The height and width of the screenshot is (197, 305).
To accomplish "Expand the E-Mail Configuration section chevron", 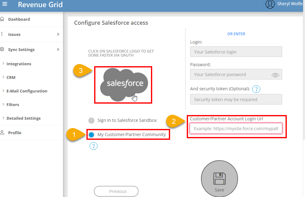I will 3,91.
